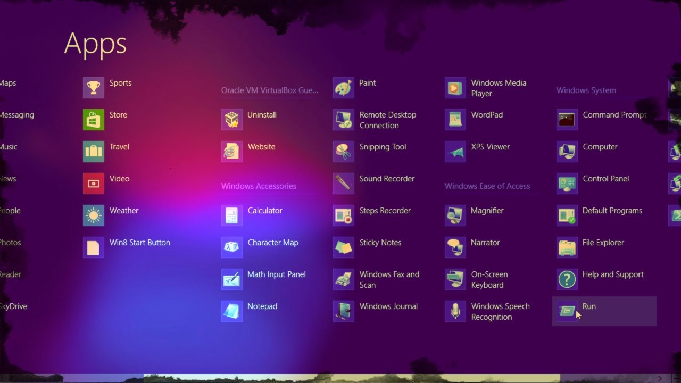Select the Music app label
Image resolution: width=681 pixels, height=383 pixels.
pyautogui.click(x=9, y=147)
